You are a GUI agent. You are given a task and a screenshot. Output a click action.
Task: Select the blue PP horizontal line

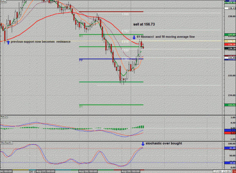[111, 59]
